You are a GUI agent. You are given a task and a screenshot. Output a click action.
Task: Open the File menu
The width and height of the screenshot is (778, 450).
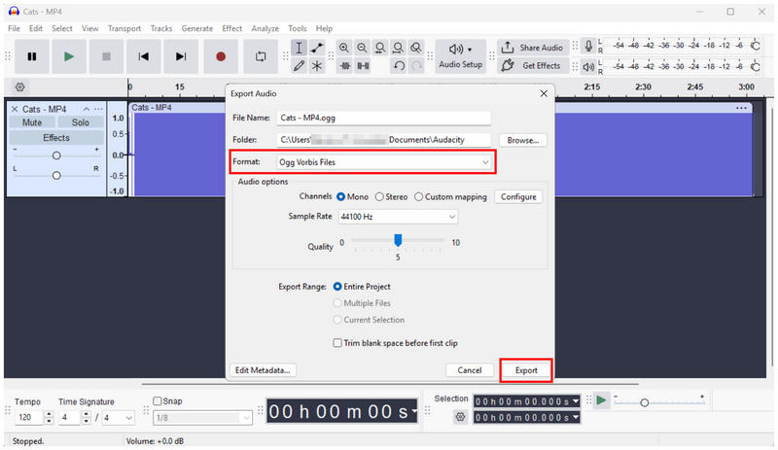[14, 28]
